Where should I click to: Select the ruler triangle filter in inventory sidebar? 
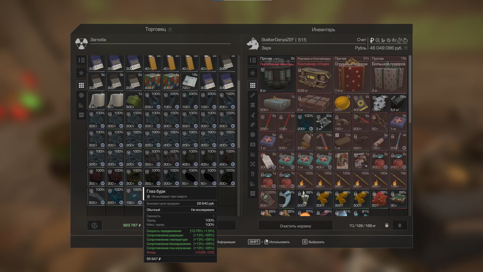click(x=253, y=184)
